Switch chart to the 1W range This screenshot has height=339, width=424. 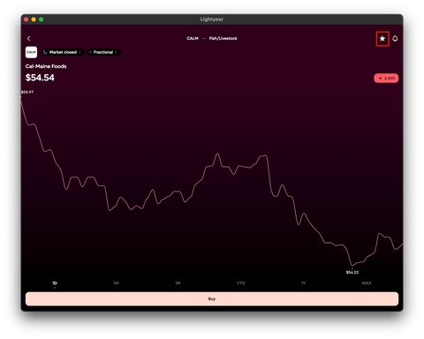(116, 283)
